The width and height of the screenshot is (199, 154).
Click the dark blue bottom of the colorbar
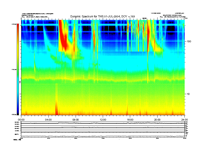[x=18, y=112]
